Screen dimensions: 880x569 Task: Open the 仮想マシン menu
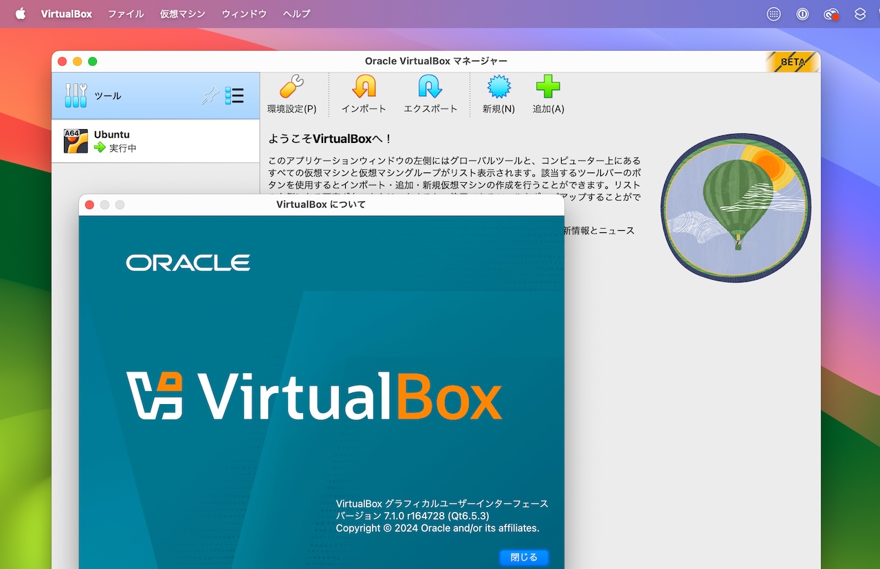coord(183,14)
